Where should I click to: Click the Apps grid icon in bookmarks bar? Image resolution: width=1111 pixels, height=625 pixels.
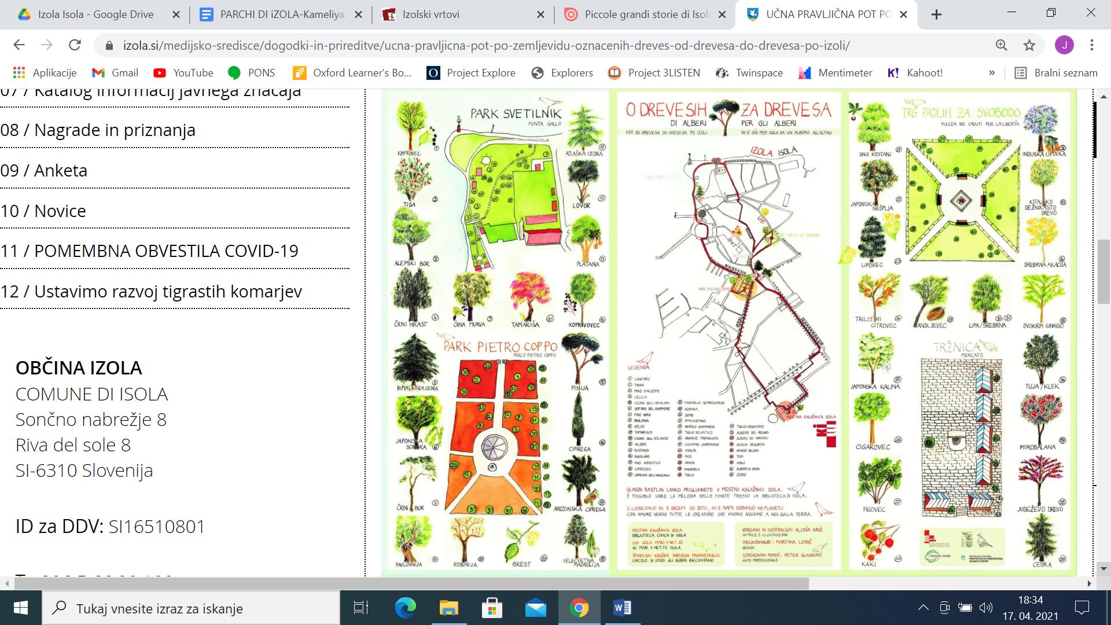click(x=19, y=72)
